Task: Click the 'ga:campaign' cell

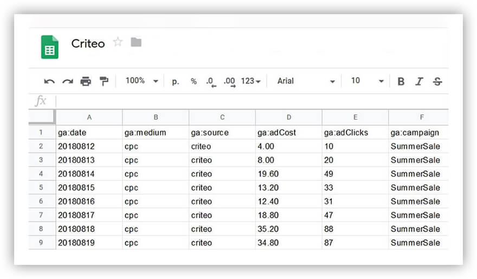Action: 418,132
